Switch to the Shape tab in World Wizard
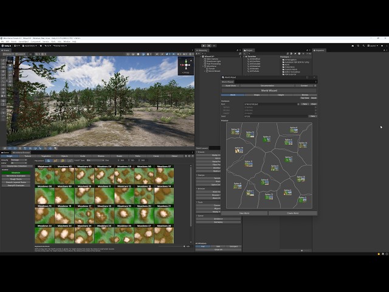Viewport: 389px width, 292px height. click(x=256, y=95)
